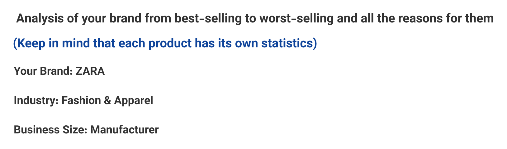Select the "Your Brand: ZARA" line

point(59,71)
